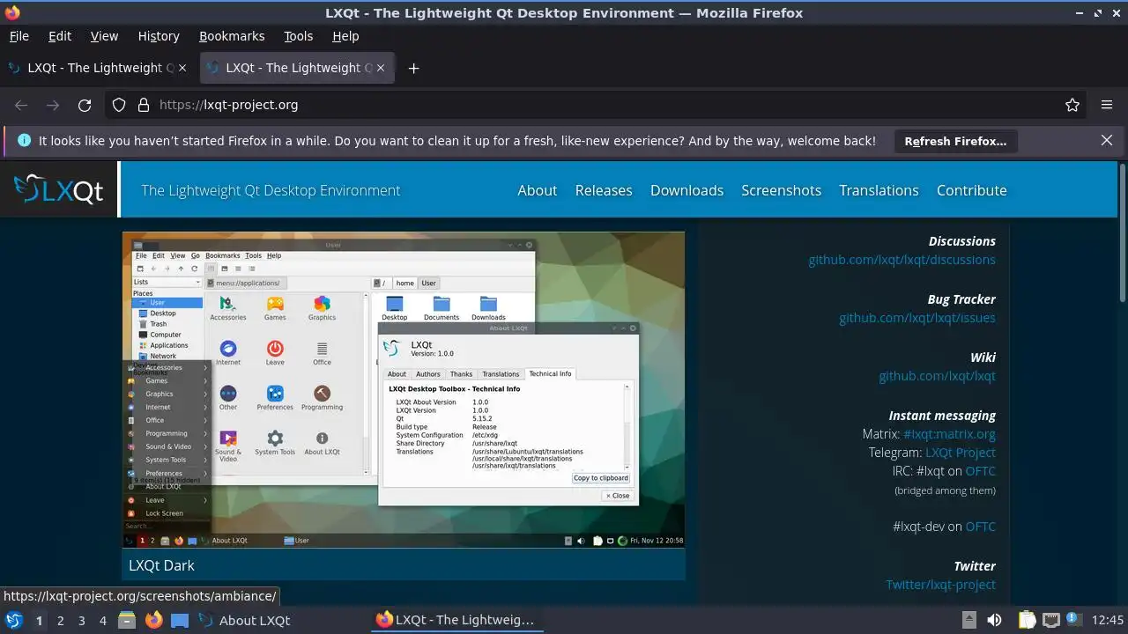Open the Help menu
This screenshot has width=1128, height=634.
coord(345,36)
